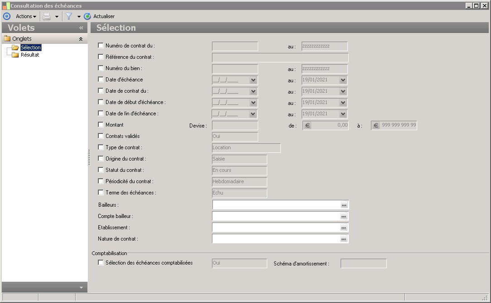The width and height of the screenshot is (491, 303).
Task: Expand the printer options dropdown arrow
Action: tap(57, 17)
